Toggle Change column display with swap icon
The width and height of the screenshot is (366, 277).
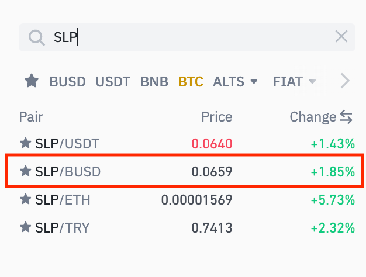tap(346, 117)
